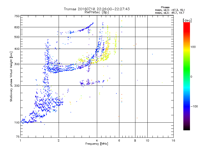Viewport: 204px width, 153px height.
Task: Click the '[deg]' colorbar unit label
Action: [187, 20]
